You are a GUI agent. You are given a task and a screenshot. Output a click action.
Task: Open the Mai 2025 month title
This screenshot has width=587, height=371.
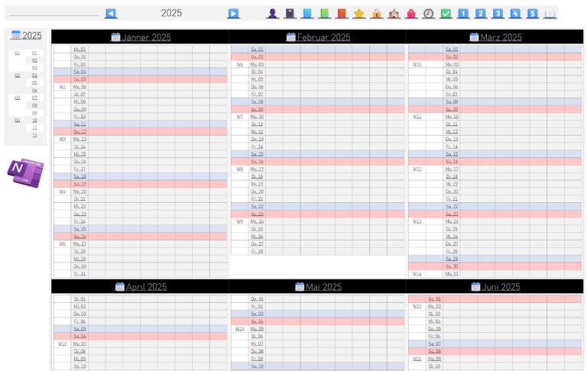(x=323, y=287)
